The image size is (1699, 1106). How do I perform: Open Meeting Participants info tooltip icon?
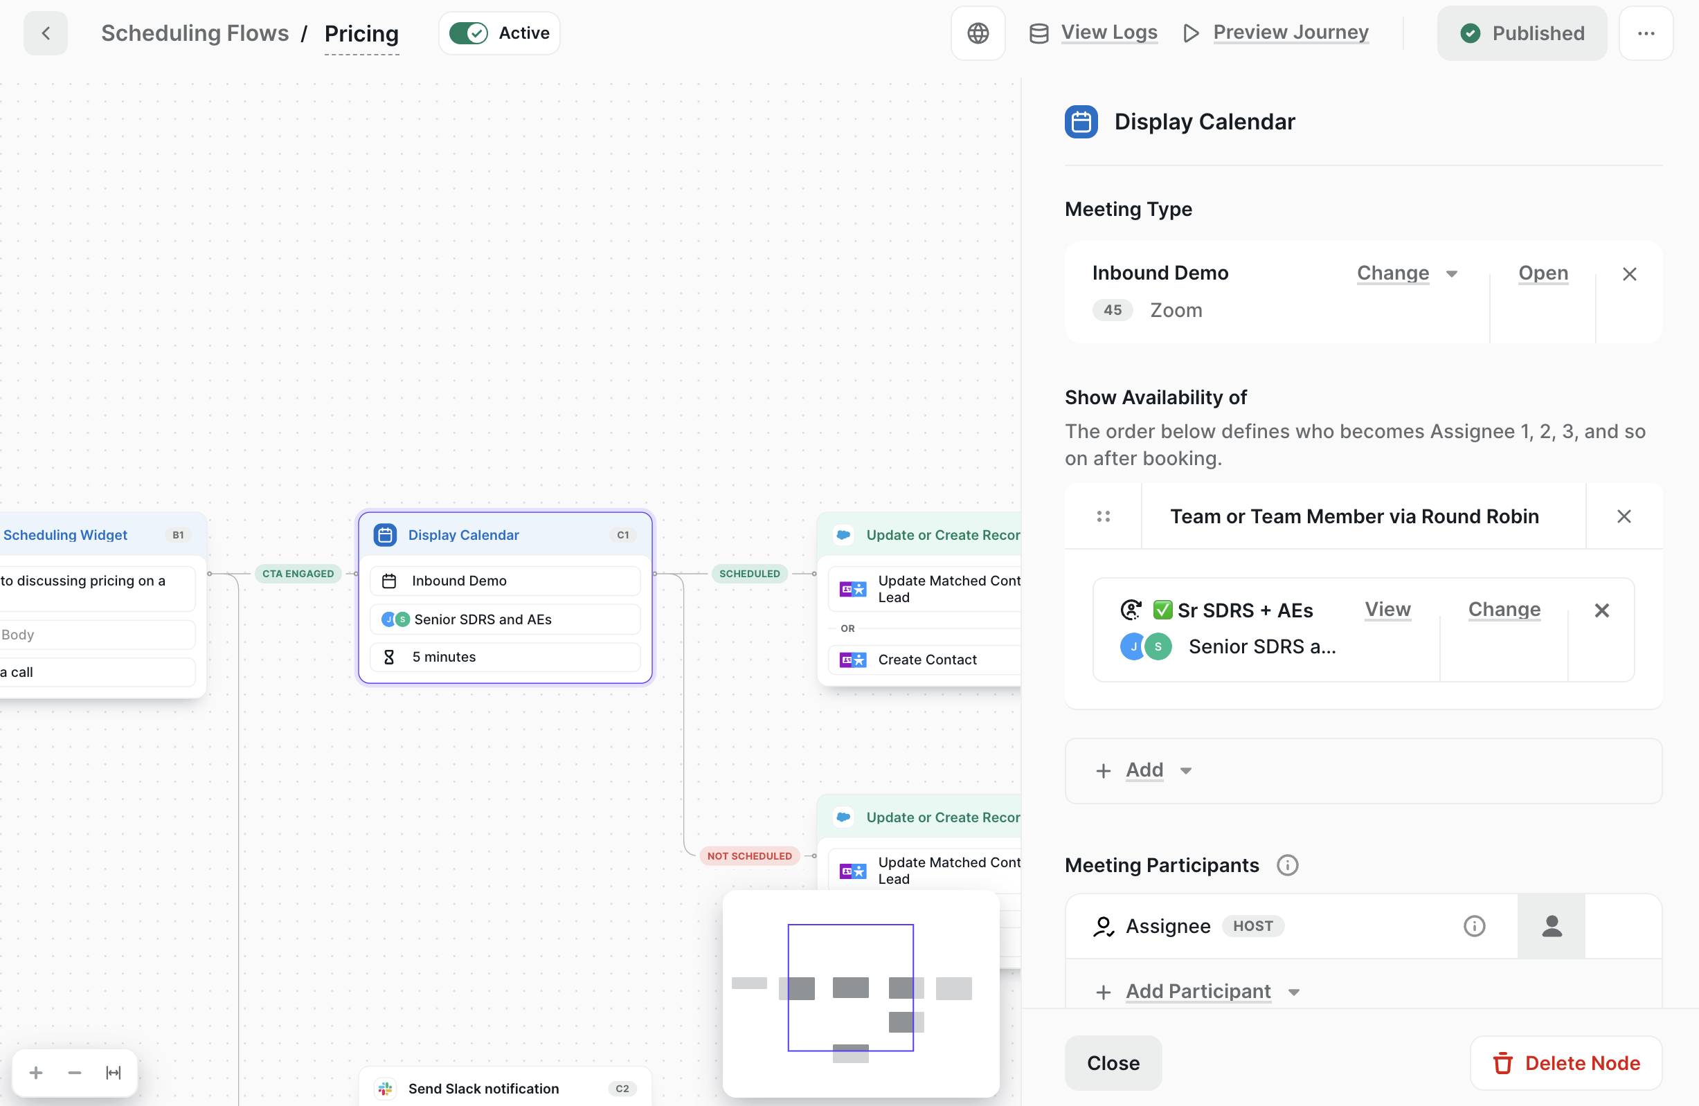[x=1288, y=867]
